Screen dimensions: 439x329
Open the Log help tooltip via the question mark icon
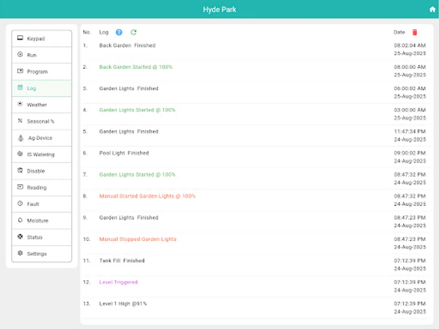pyautogui.click(x=119, y=32)
